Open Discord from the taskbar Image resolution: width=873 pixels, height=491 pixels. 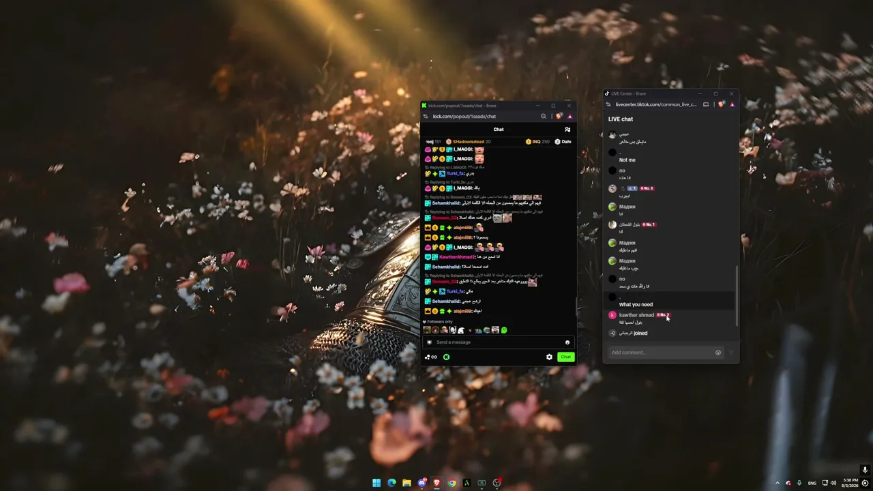pyautogui.click(x=421, y=483)
